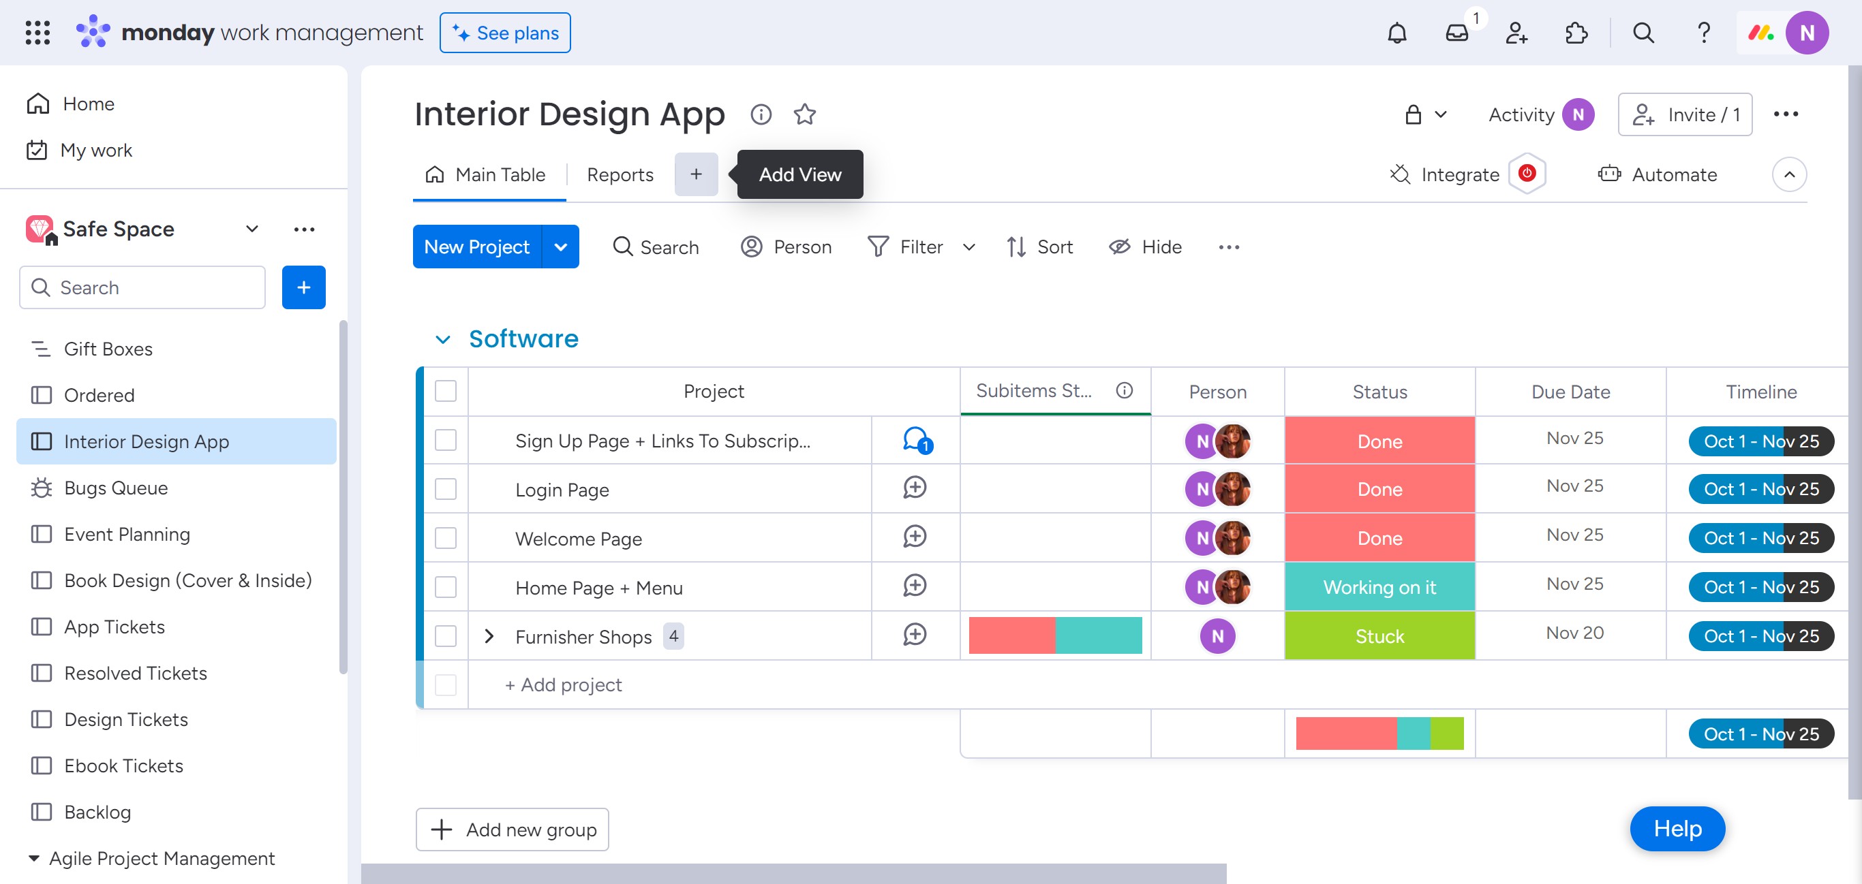Click the workspace Search input field
This screenshot has width=1862, height=884.
pyautogui.click(x=142, y=287)
